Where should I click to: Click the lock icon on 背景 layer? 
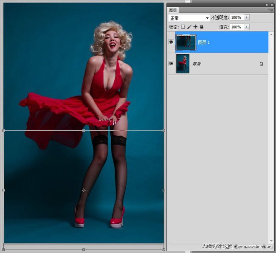coord(261,64)
